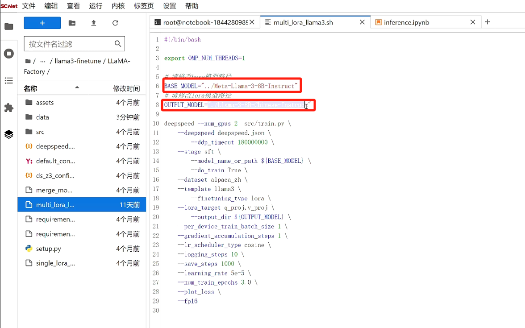Sort files by 名称 column
The image size is (525, 328).
coord(30,88)
